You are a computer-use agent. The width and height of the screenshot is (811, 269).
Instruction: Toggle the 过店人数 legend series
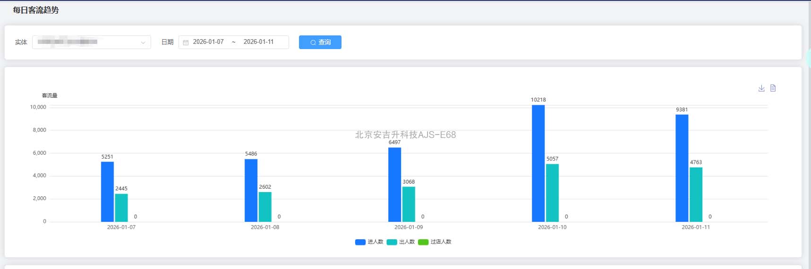coord(441,242)
